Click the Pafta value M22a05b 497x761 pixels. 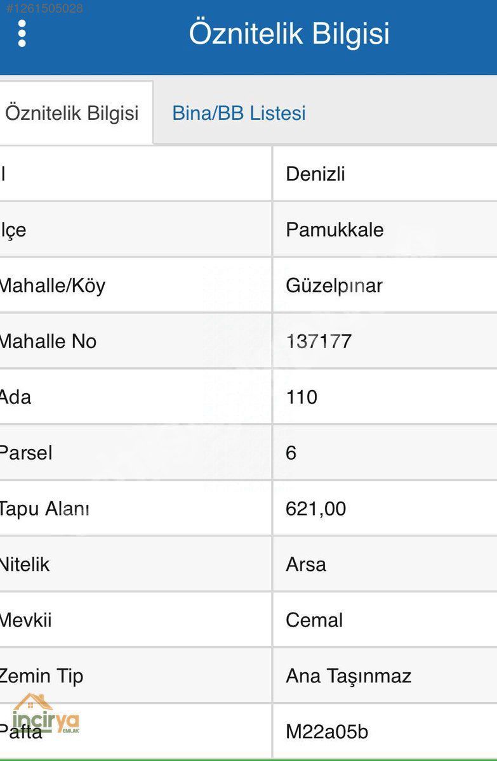[327, 732]
